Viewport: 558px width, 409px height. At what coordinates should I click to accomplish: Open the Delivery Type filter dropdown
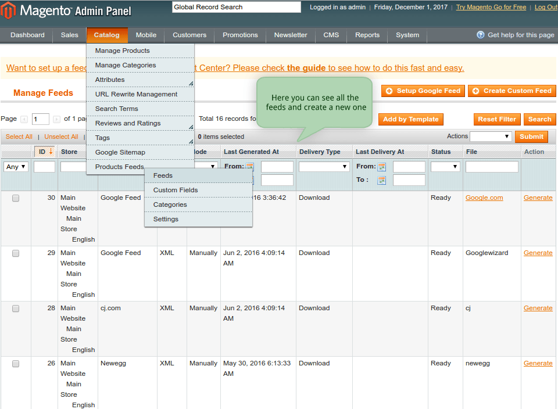[x=324, y=166]
